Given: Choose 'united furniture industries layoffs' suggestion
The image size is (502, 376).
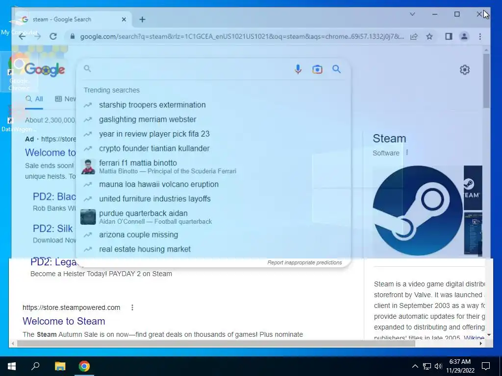Looking at the screenshot, I should pyautogui.click(x=214, y=199).
